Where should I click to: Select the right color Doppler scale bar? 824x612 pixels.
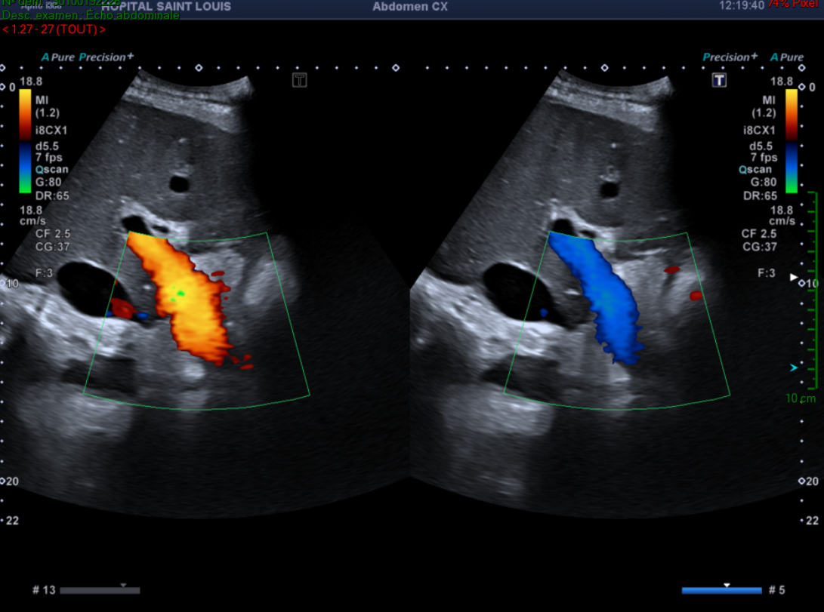click(x=792, y=139)
